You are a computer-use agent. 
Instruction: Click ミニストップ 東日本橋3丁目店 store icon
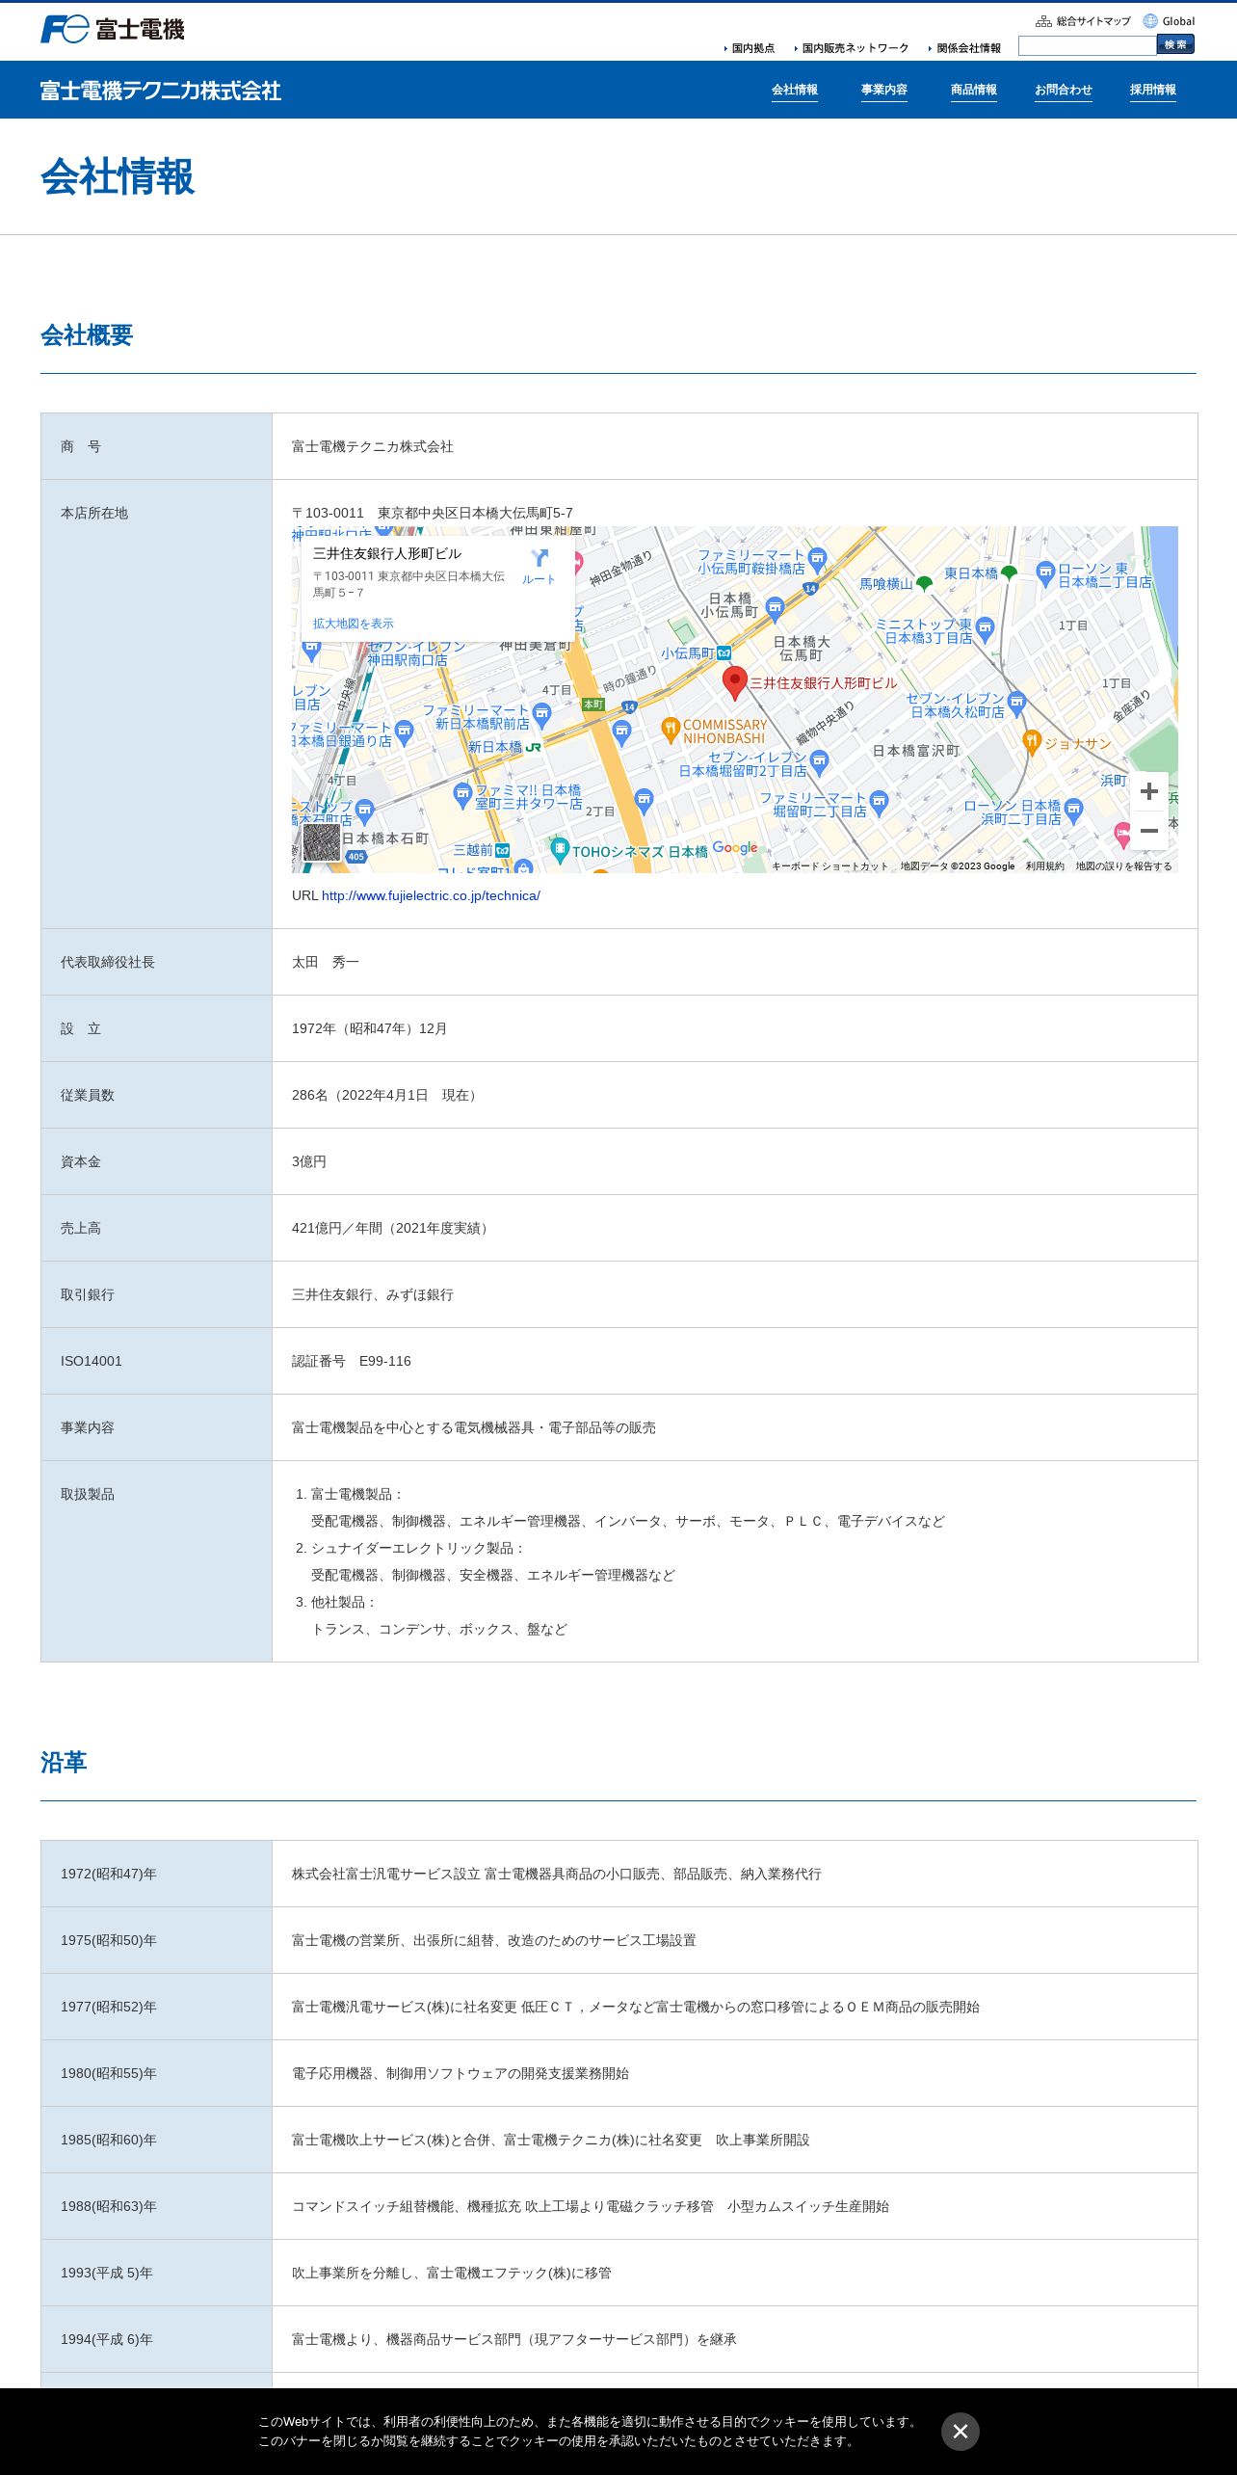click(985, 629)
